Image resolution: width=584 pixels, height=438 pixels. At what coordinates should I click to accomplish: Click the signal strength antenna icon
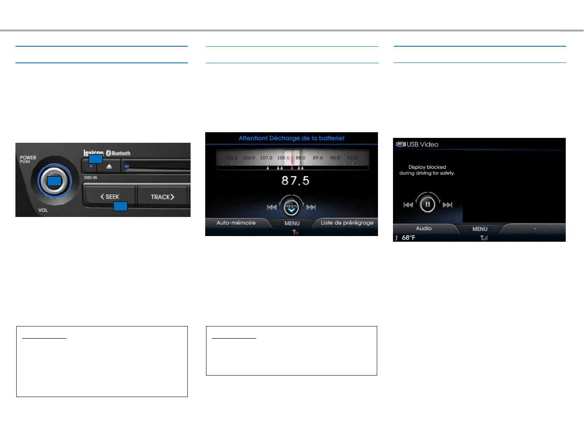coord(484,238)
